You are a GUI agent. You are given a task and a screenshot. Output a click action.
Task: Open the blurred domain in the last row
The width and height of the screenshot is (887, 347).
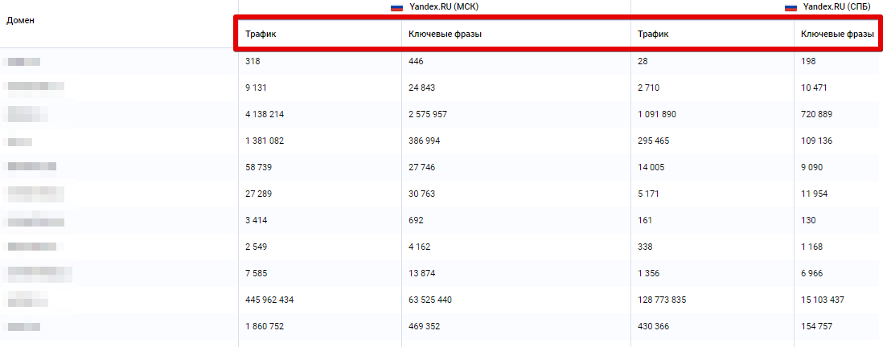(x=21, y=326)
